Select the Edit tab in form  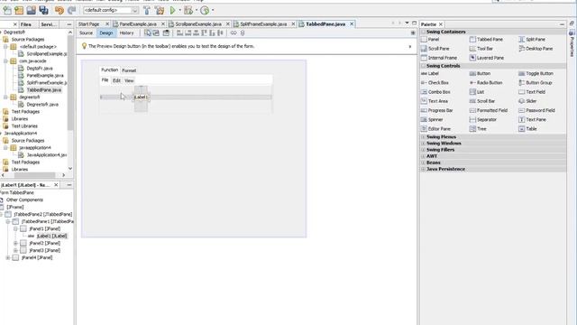point(116,80)
